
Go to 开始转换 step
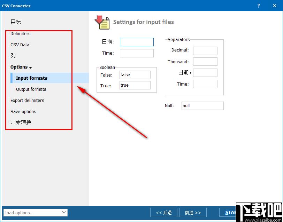click(21, 122)
